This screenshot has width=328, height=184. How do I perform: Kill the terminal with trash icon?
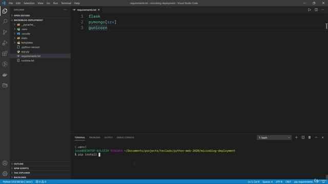[310, 137]
